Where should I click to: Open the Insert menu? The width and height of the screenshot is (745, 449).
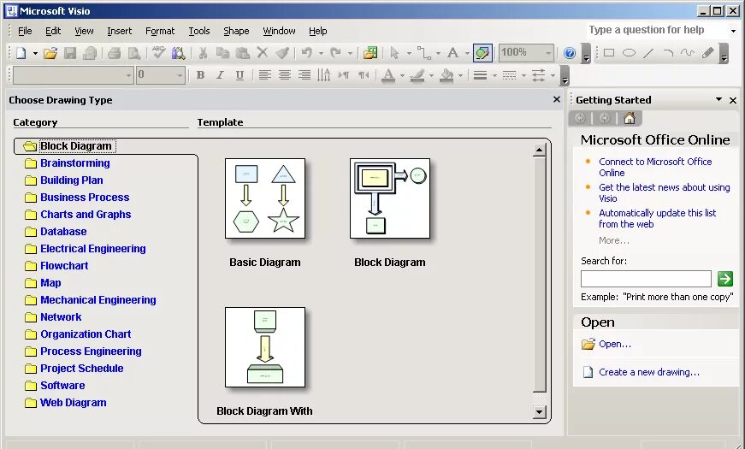pos(119,31)
